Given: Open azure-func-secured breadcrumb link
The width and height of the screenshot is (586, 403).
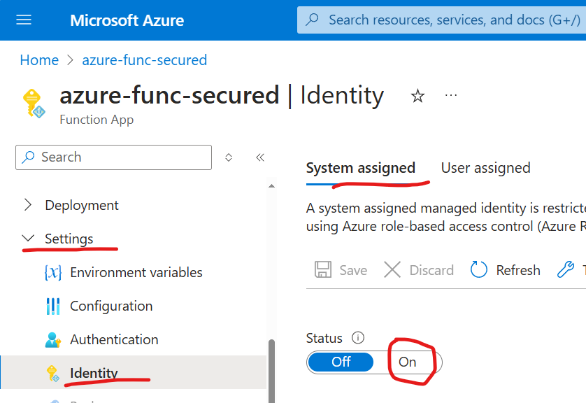Looking at the screenshot, I should tap(144, 59).
